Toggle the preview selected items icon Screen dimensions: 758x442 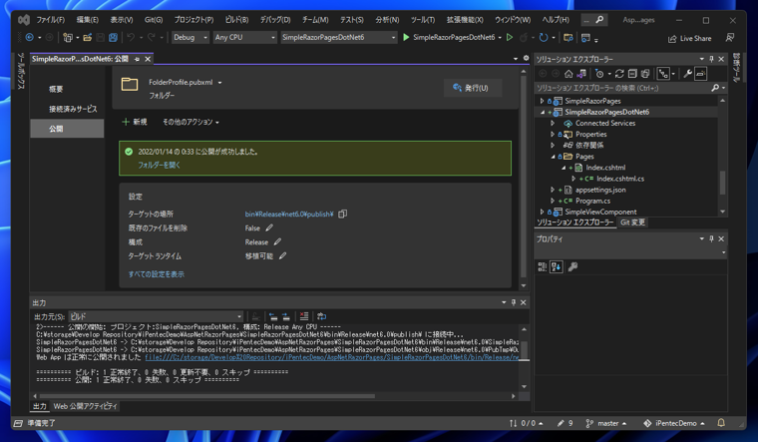[x=700, y=74]
